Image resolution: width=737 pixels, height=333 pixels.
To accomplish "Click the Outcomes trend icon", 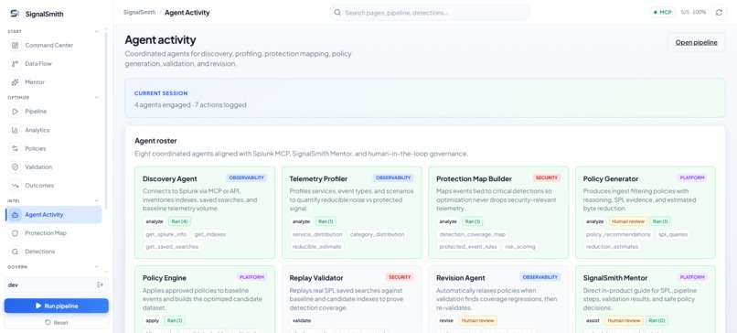I will click(15, 185).
